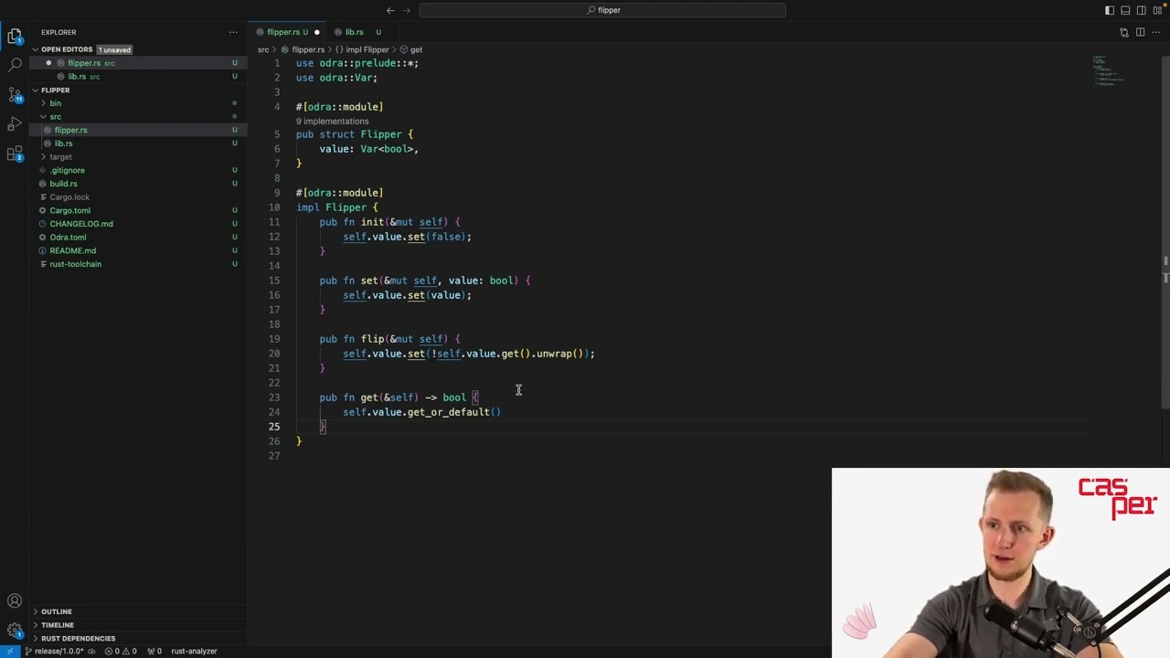Open the Customize Layout control
Image resolution: width=1170 pixels, height=658 pixels.
coord(1158,10)
